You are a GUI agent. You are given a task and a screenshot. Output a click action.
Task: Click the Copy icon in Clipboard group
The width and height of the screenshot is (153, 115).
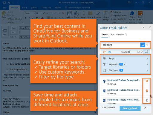[9, 16]
